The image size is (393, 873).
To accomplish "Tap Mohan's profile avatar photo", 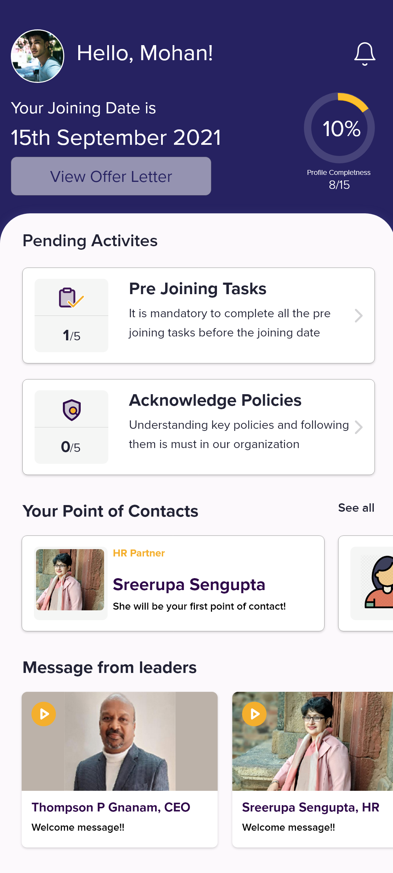I will (38, 56).
